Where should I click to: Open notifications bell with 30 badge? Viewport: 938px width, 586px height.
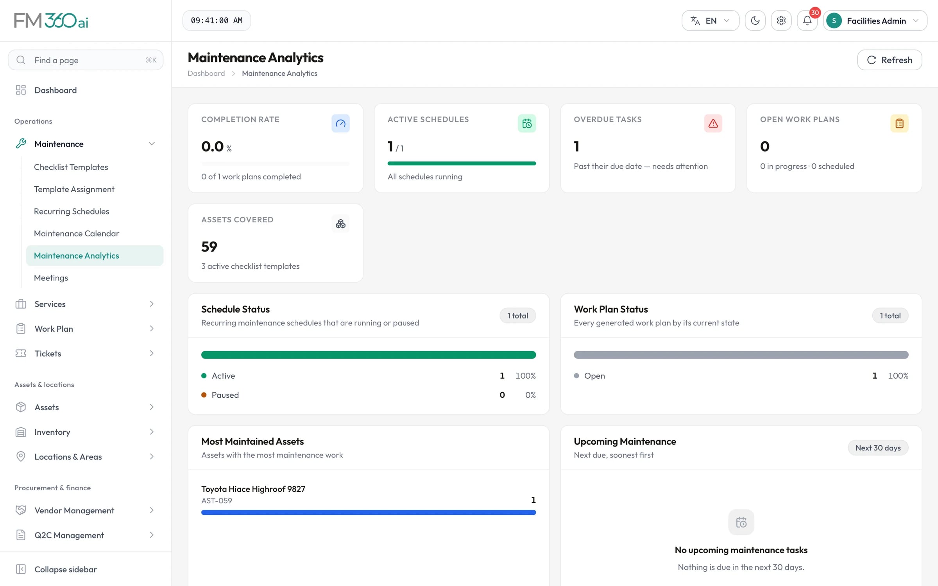coord(807,21)
